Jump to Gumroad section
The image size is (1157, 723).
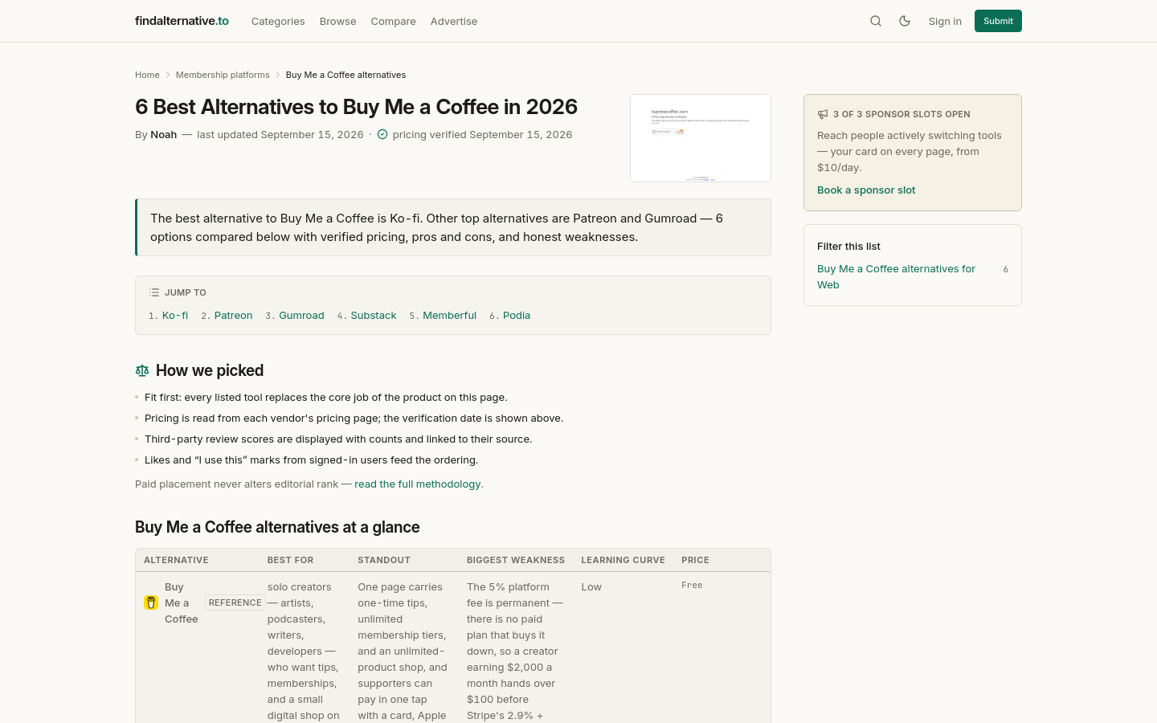point(301,316)
